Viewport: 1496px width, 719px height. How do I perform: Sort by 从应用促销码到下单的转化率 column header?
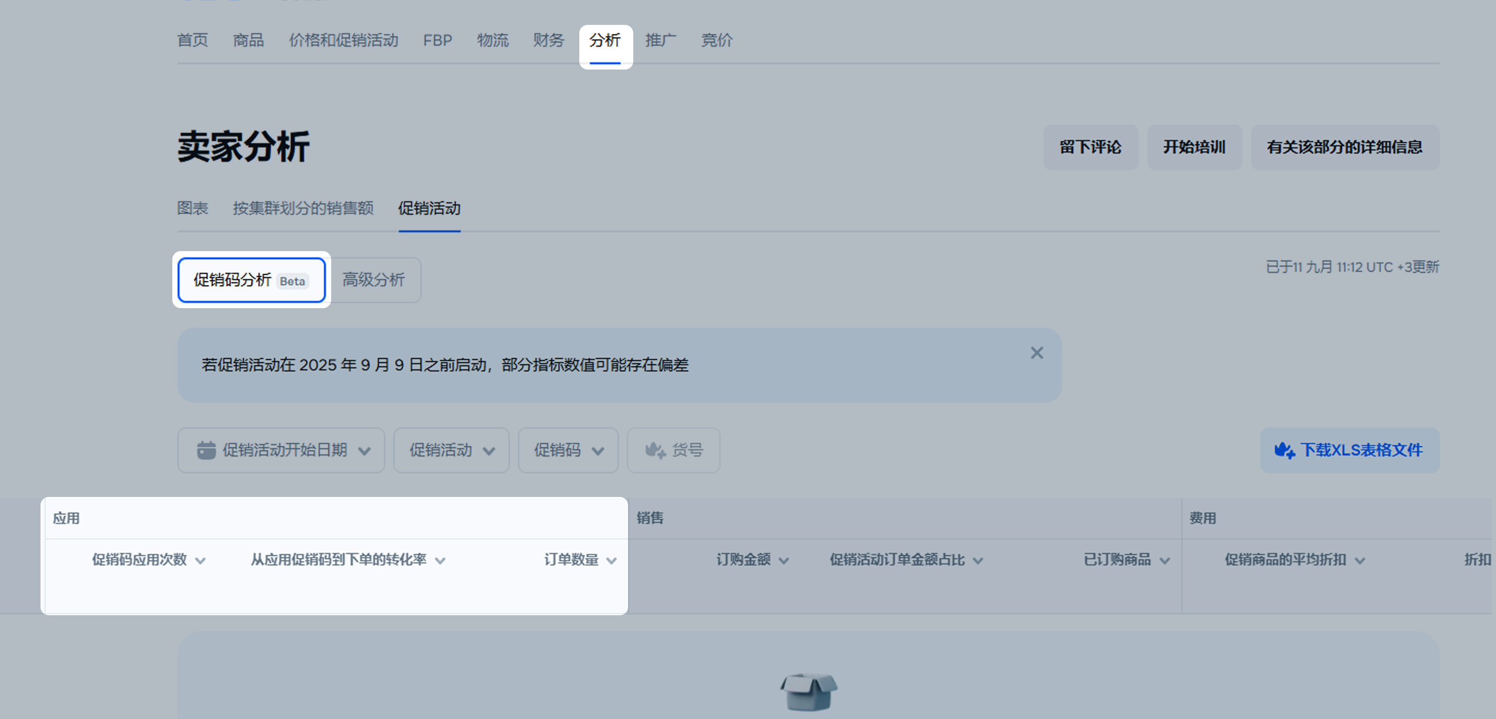338,560
